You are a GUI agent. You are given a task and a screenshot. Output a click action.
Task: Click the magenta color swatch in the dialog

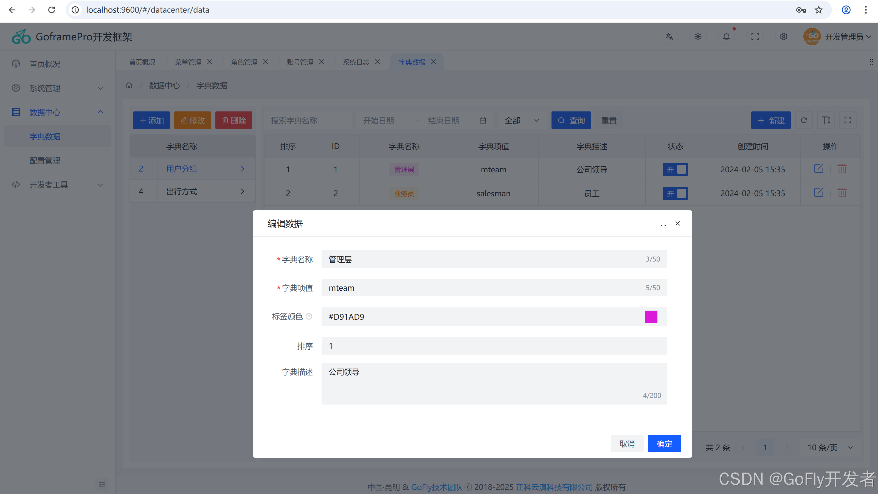651,316
